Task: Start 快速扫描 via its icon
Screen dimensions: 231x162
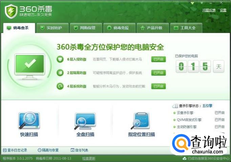Action: tap(29, 121)
